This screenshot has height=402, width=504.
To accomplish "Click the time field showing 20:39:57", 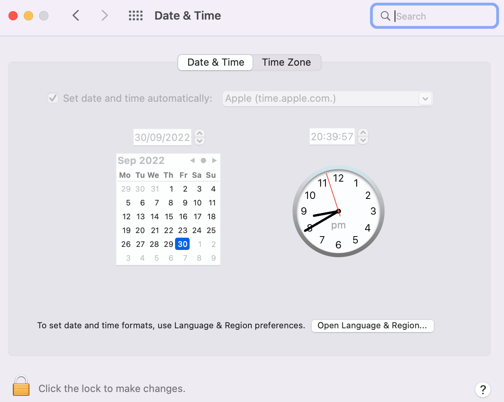I will [332, 136].
